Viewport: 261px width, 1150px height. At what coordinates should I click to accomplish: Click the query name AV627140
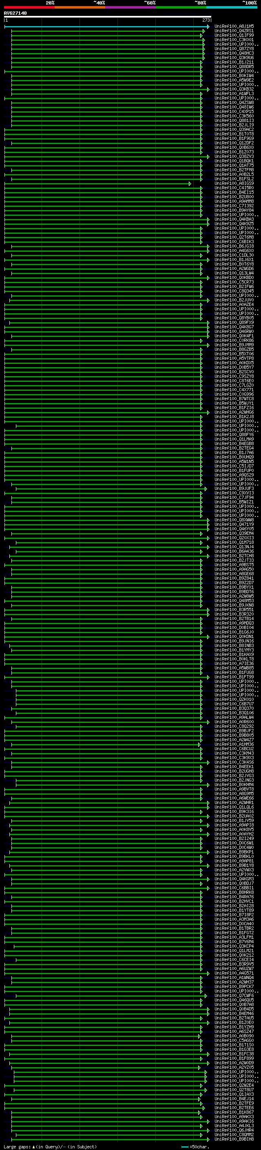coord(15,13)
